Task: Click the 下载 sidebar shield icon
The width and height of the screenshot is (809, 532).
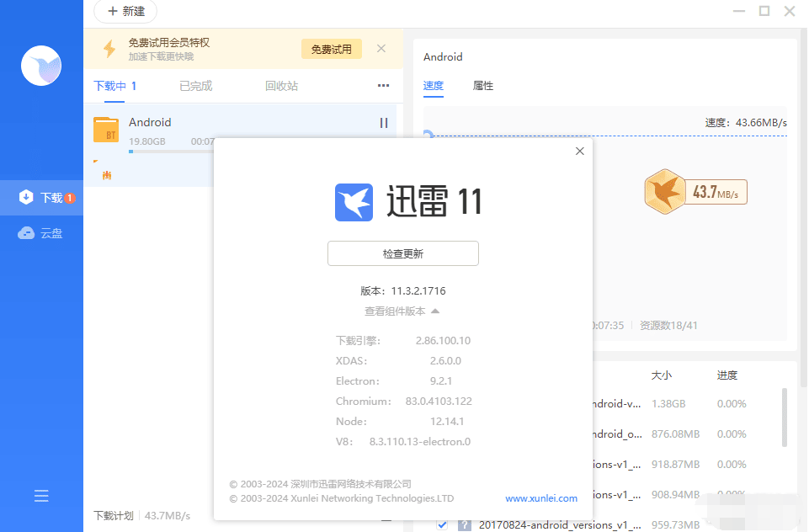Action: [26, 197]
